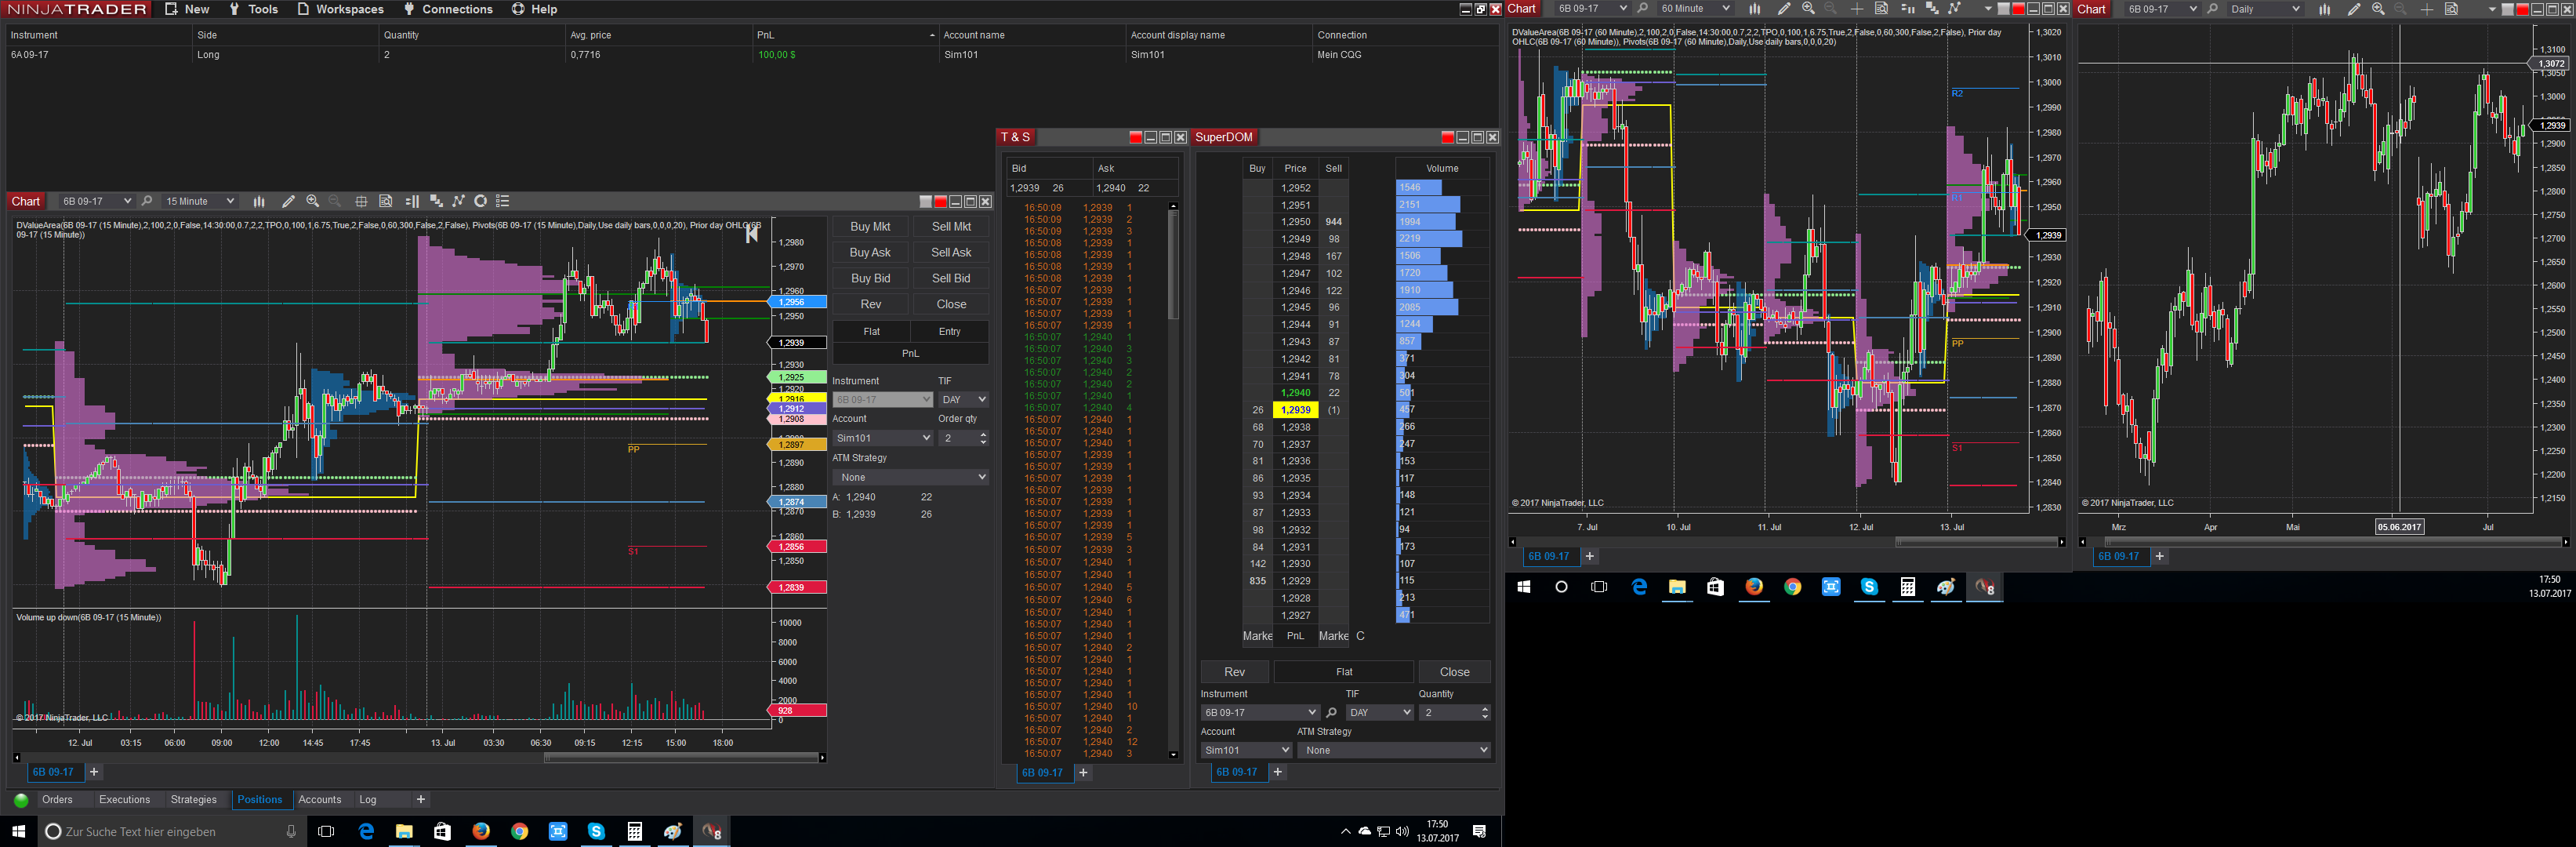Click T&S vertical scrollbar thumb

click(1173, 265)
